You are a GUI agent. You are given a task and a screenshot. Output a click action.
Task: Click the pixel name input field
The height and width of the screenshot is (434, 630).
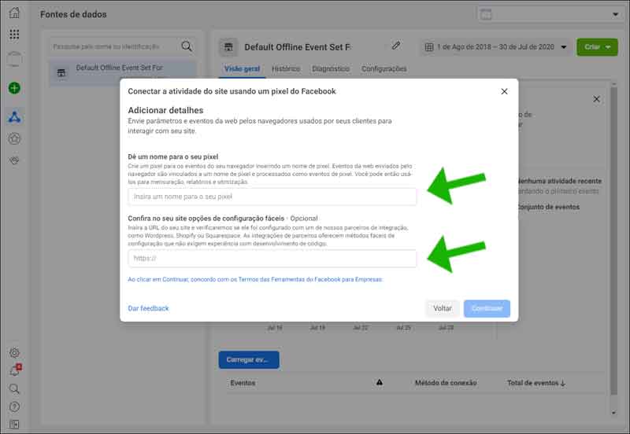click(x=272, y=197)
